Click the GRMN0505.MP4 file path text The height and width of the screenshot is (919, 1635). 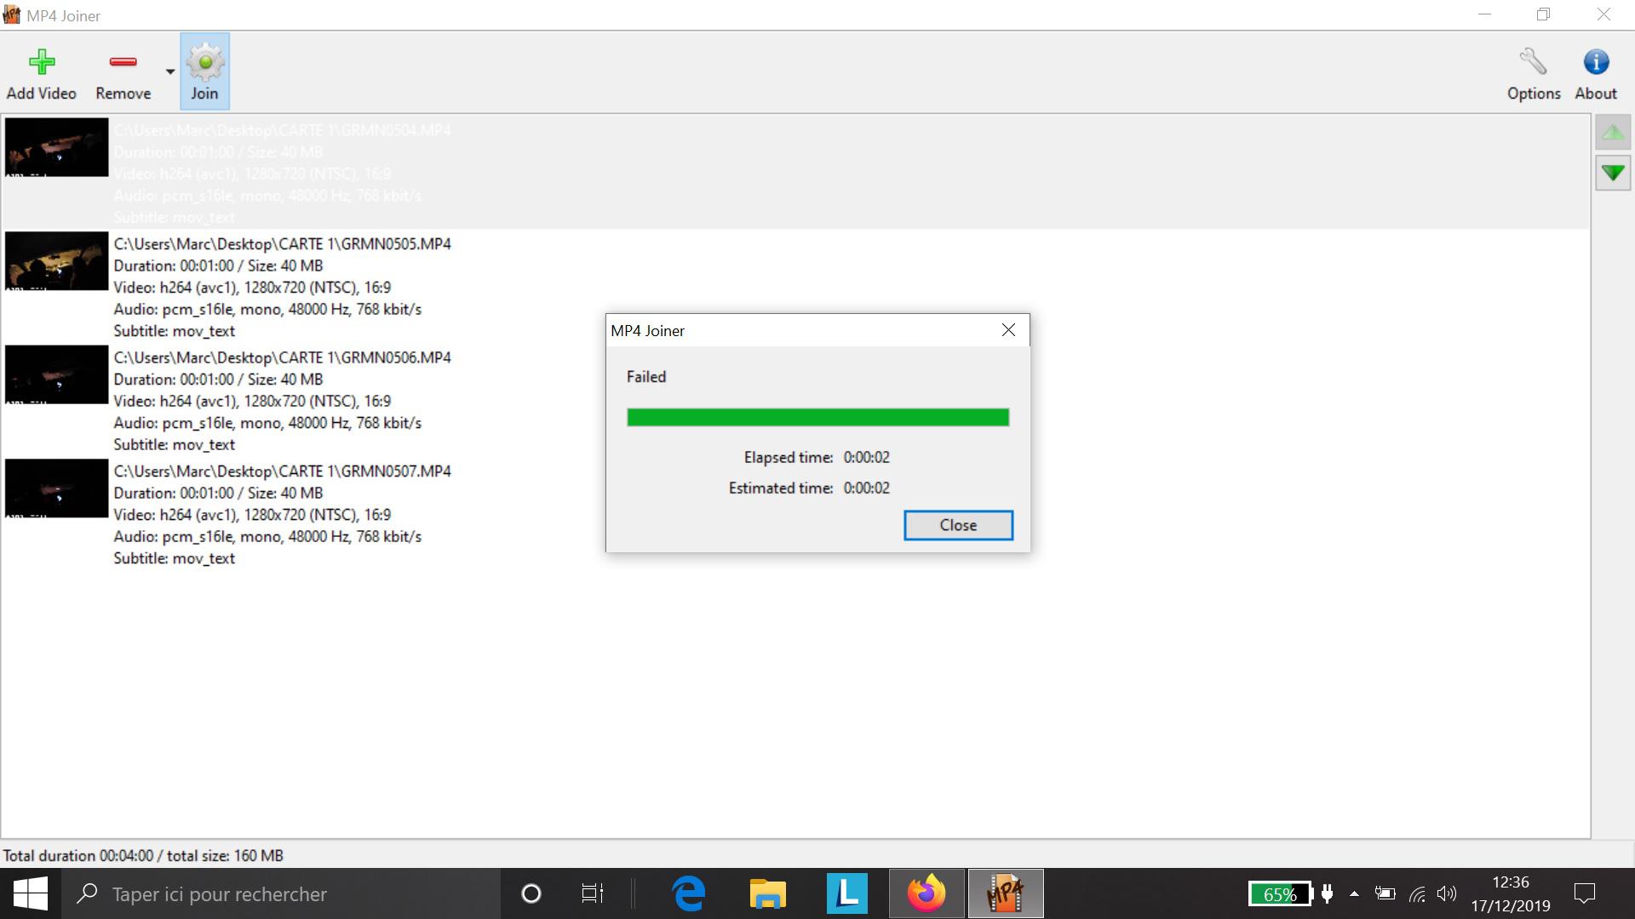pos(283,244)
